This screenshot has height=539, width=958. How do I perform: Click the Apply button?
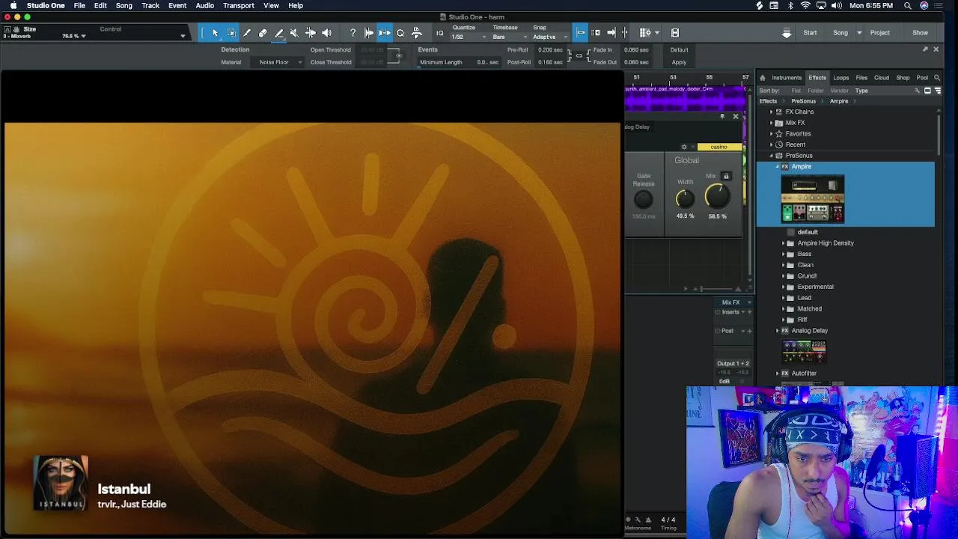[x=679, y=62]
